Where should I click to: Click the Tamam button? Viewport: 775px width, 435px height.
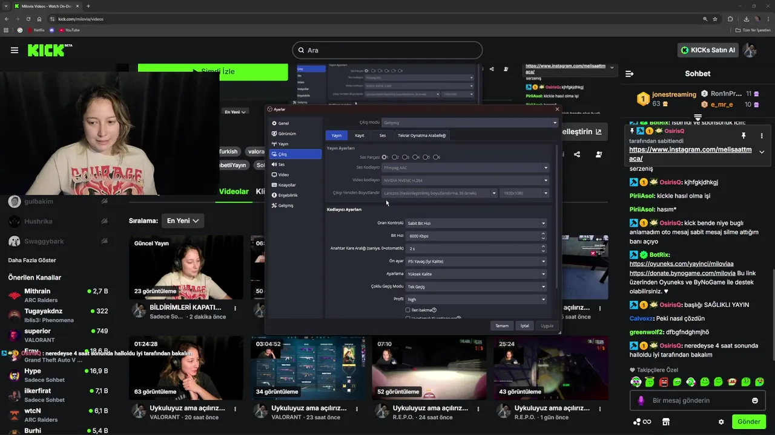point(502,326)
